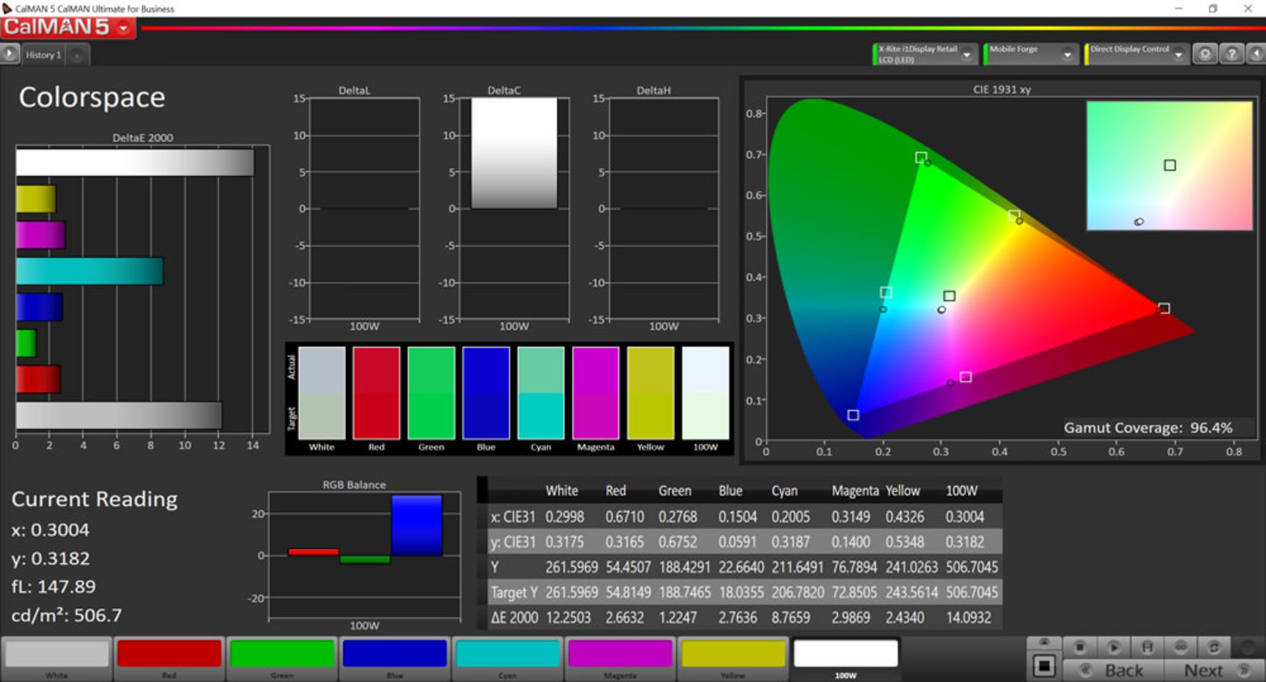
Task: Click the infinity continuous-read icon
Action: 1180,647
